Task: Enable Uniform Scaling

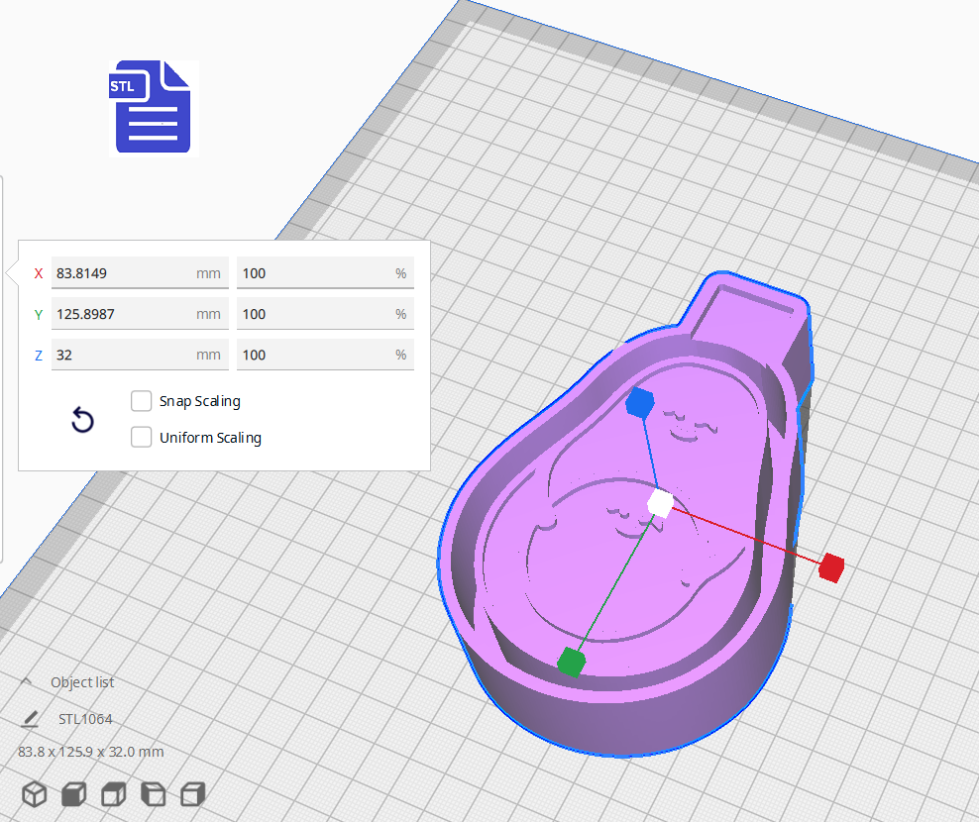Action: (141, 437)
